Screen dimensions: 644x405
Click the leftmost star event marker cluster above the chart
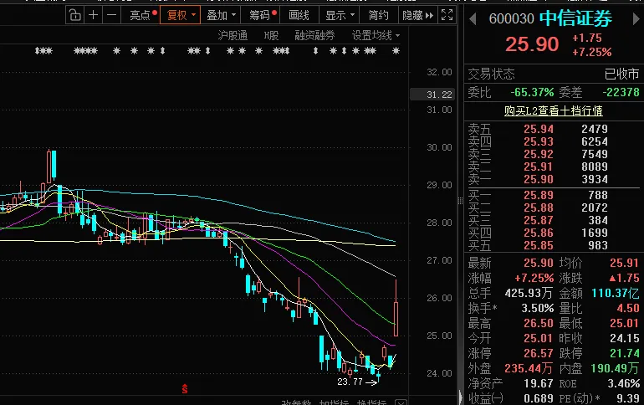(x=43, y=51)
